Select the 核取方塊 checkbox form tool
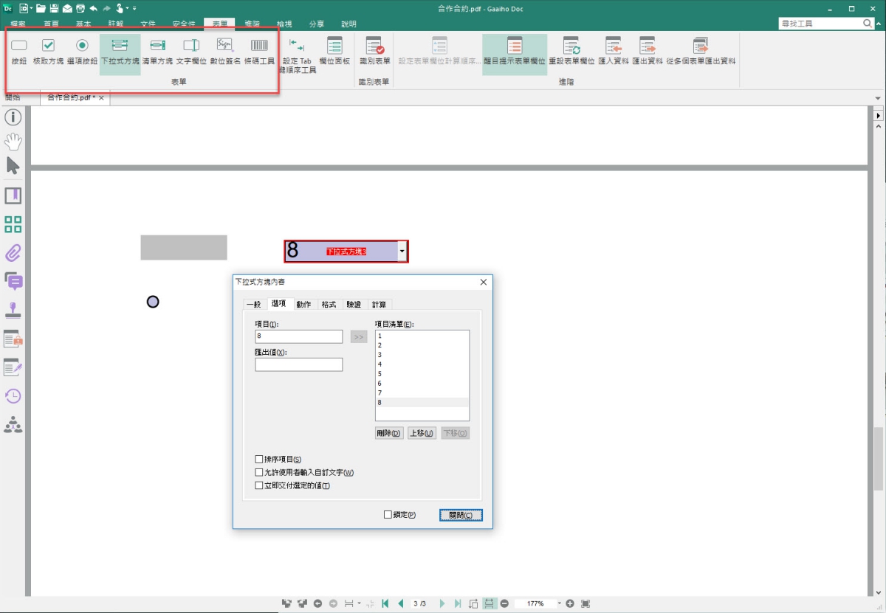886x613 pixels. (x=48, y=52)
